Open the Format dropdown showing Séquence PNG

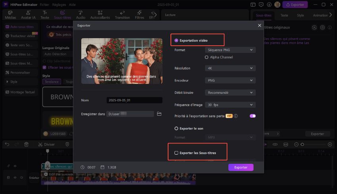230,50
